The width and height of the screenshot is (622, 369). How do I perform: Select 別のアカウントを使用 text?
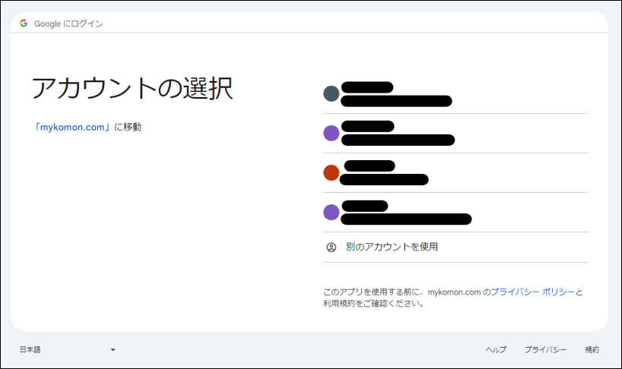click(x=392, y=247)
